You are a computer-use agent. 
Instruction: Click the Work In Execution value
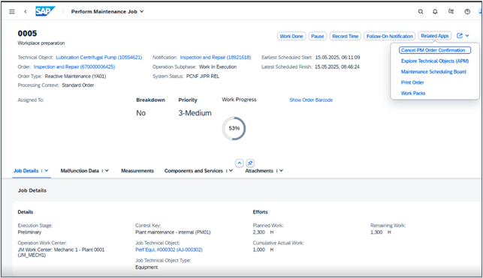(x=218, y=67)
